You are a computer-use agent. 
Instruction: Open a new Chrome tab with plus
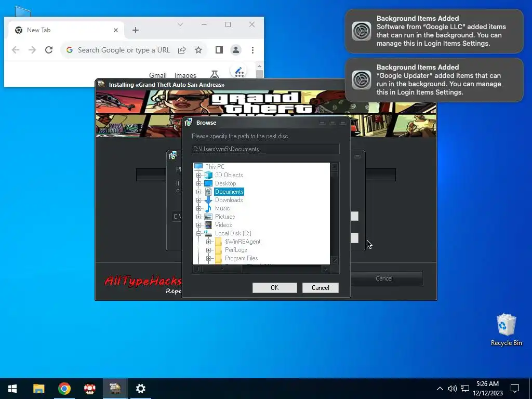[136, 30]
